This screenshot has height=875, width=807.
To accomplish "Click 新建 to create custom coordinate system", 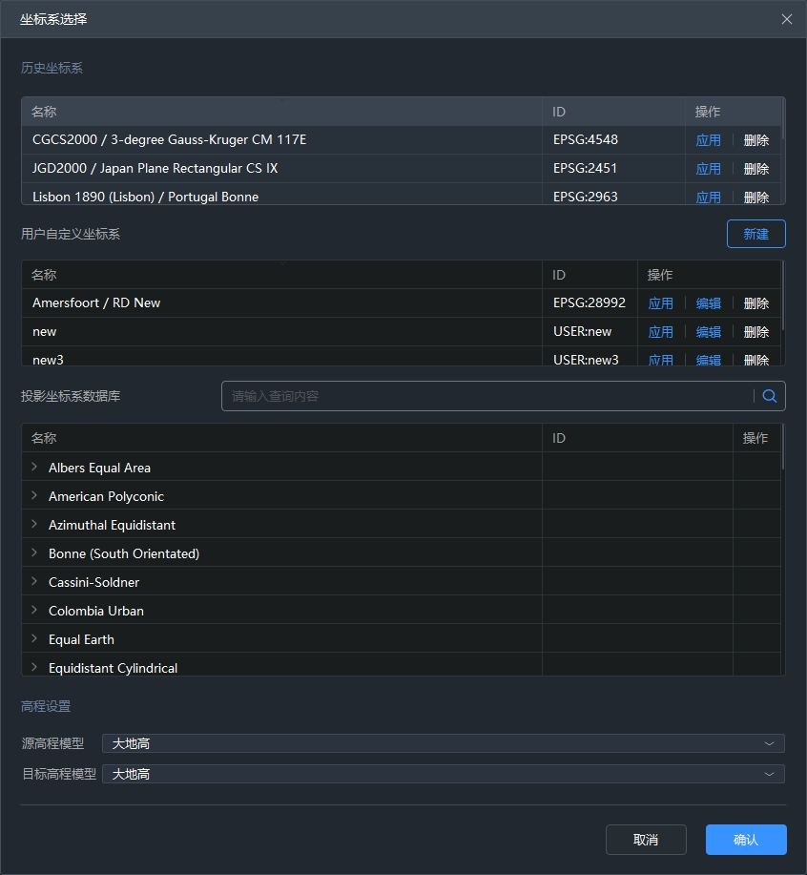I will click(x=755, y=234).
